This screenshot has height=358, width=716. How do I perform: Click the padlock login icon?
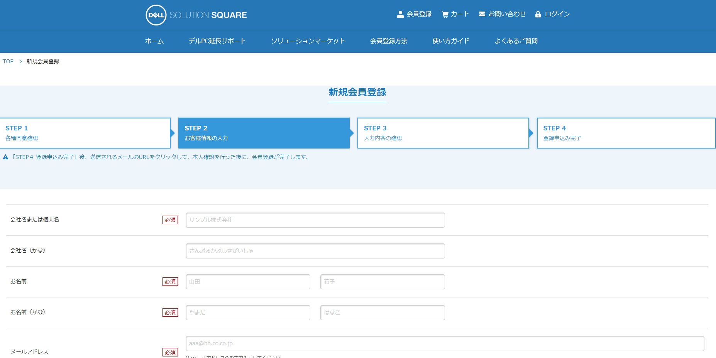coord(538,14)
